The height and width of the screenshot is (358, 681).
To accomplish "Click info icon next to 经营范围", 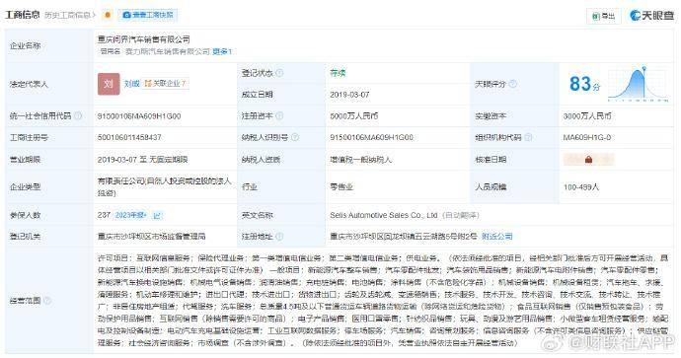I will click(x=47, y=300).
